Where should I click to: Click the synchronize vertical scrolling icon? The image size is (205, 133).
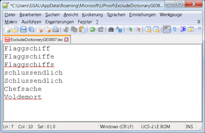[148, 29]
